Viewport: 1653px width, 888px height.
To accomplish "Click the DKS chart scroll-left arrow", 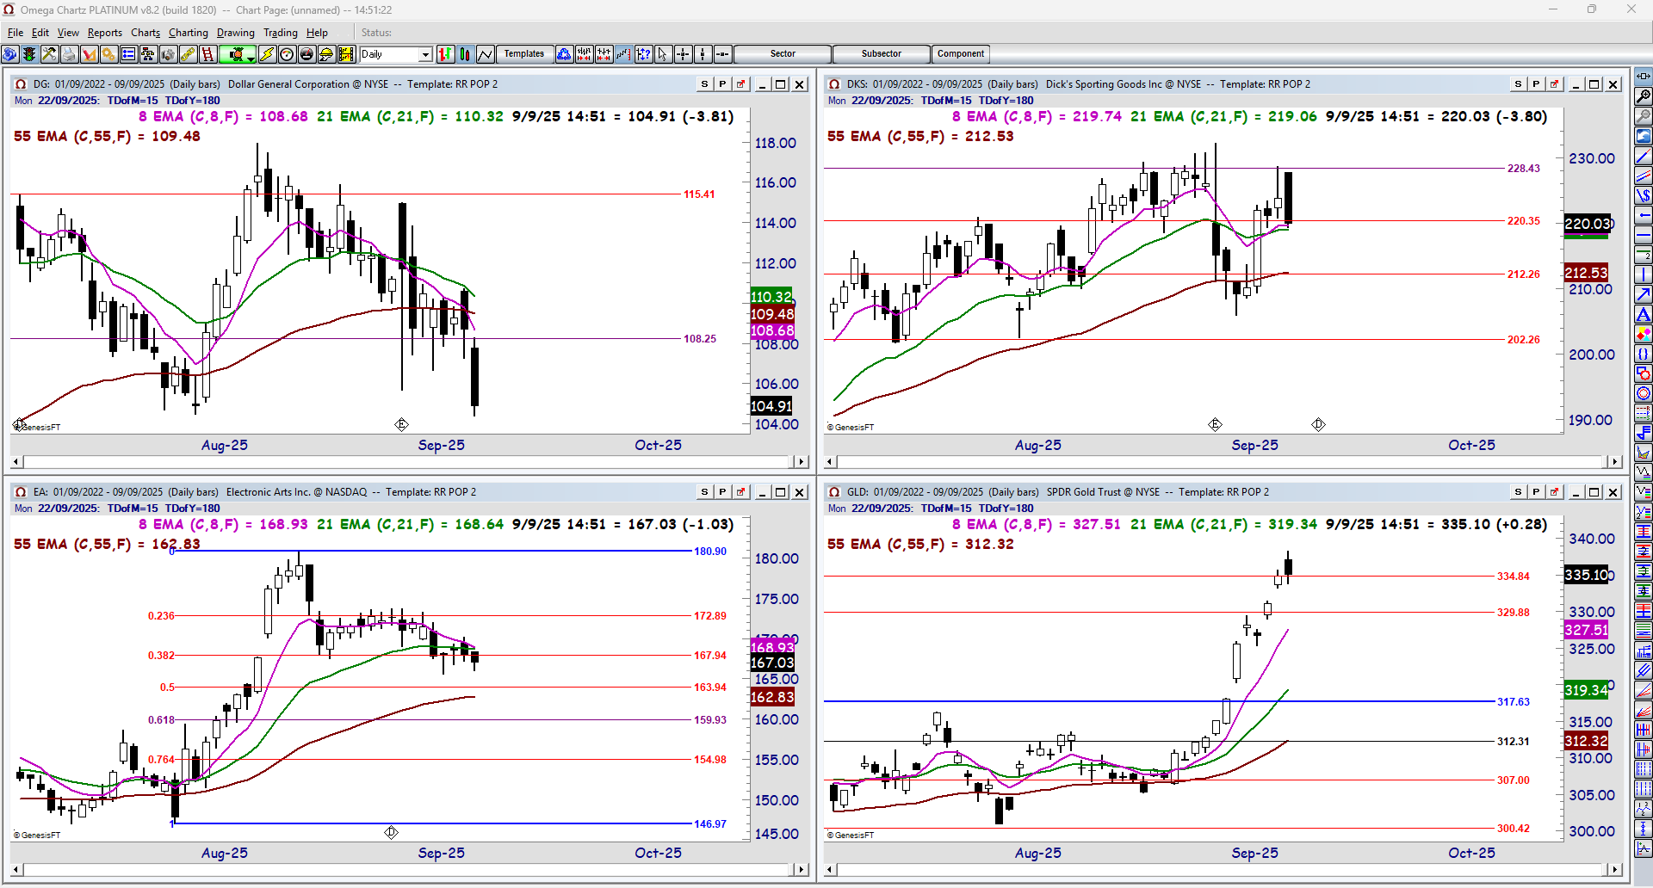I will (x=832, y=462).
